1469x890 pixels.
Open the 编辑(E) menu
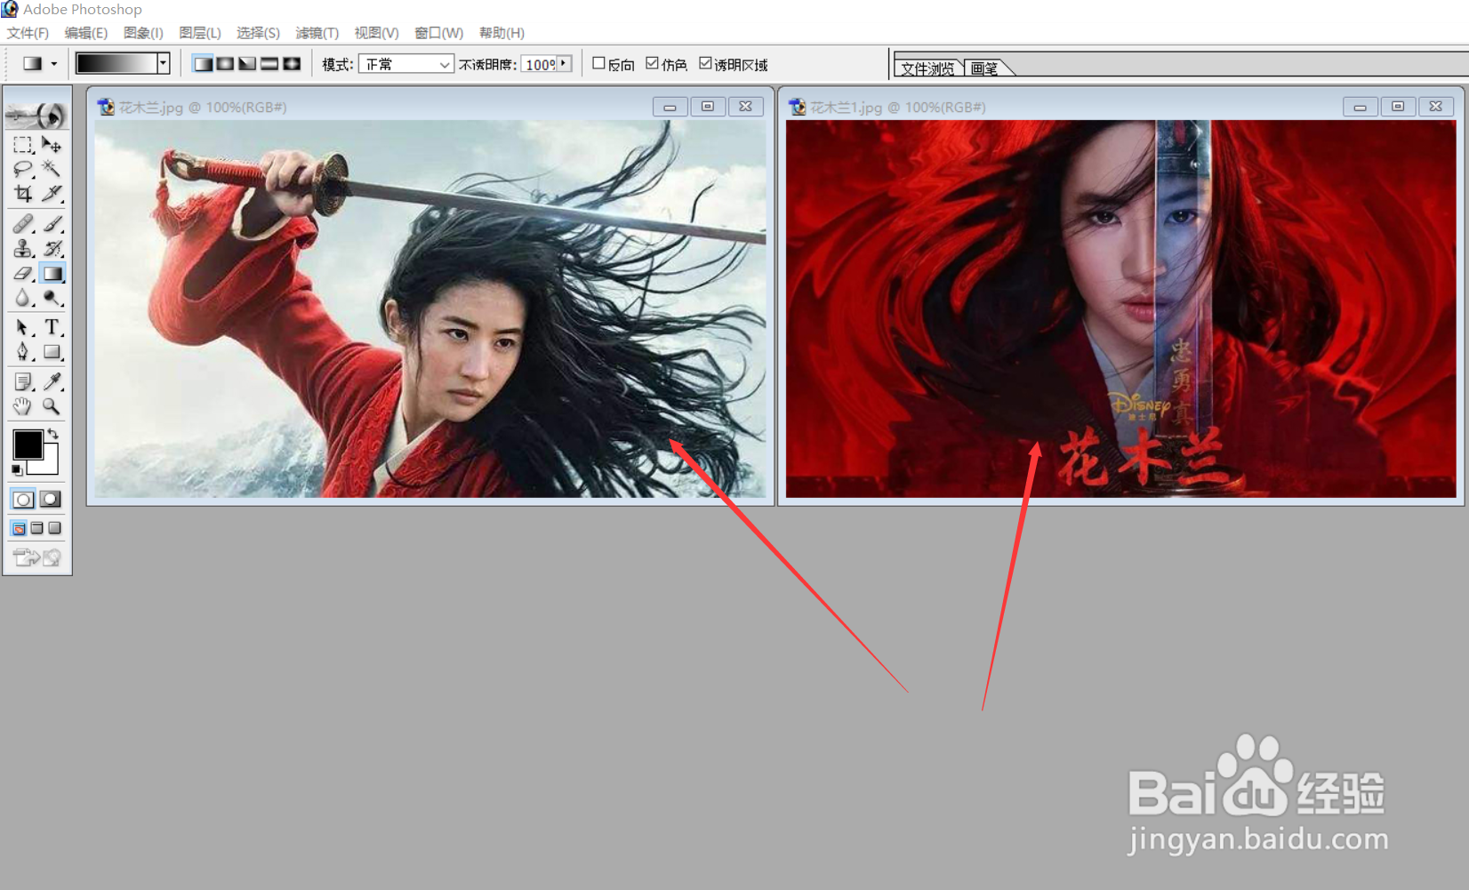(x=86, y=33)
